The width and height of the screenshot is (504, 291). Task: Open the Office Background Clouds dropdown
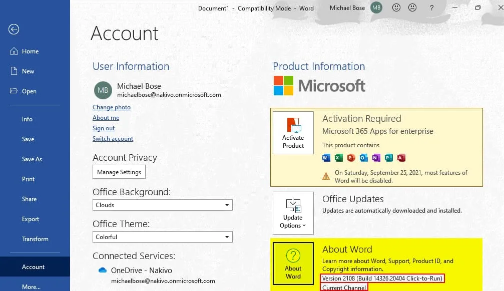(163, 205)
